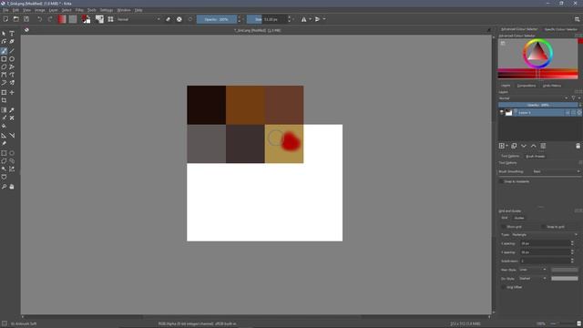Hide Layer 1 with eye icon
The width and height of the screenshot is (583, 328).
tap(501, 112)
